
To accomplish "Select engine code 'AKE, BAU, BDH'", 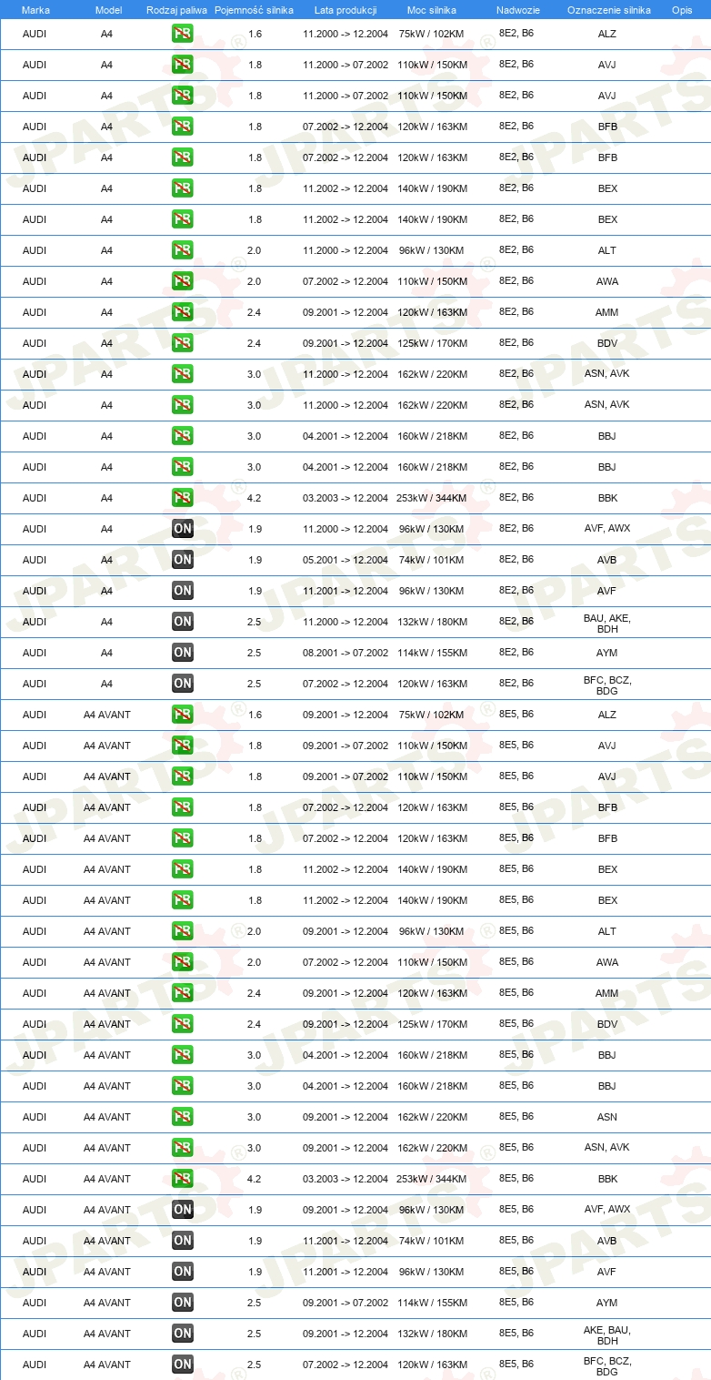I will 607,1335.
